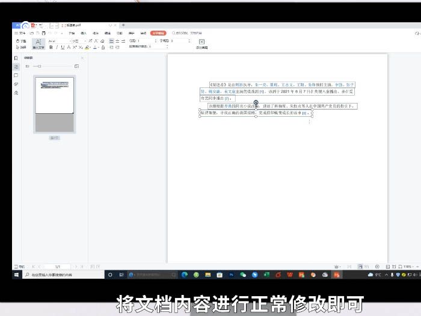The height and width of the screenshot is (316, 421).
Task: Open the bookmark panel in sidebar
Action: click(x=16, y=58)
